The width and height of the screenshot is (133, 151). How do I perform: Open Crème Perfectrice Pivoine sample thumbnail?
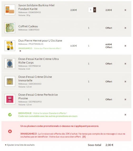[10, 99]
